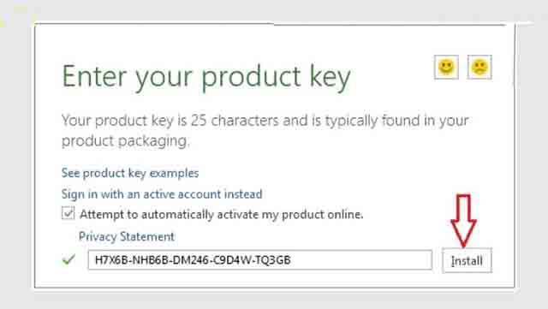Screen dimensions: 548x309
Task: Choose 'Sign in with an active account instead'
Action: [x=162, y=194]
